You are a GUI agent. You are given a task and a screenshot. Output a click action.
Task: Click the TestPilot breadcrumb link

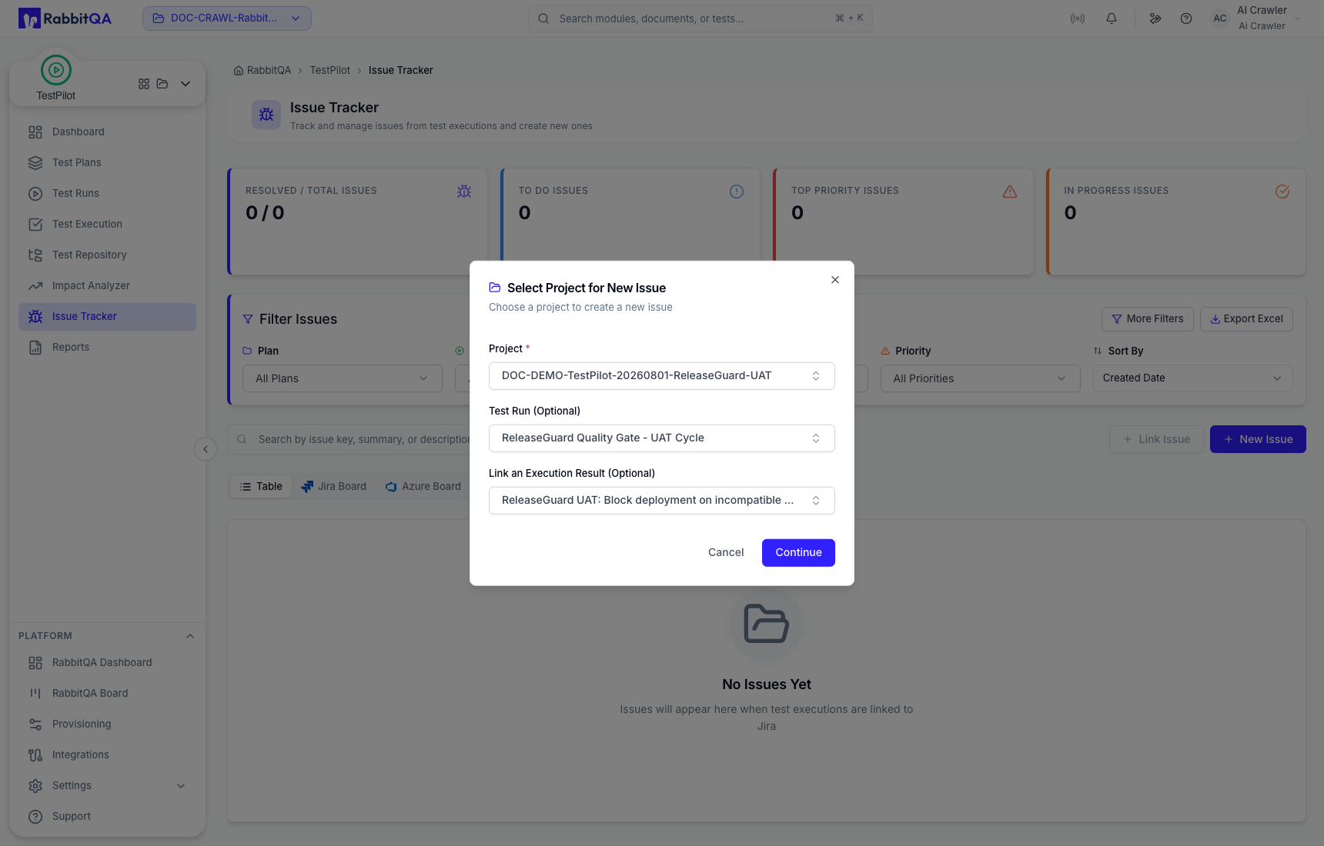click(329, 71)
